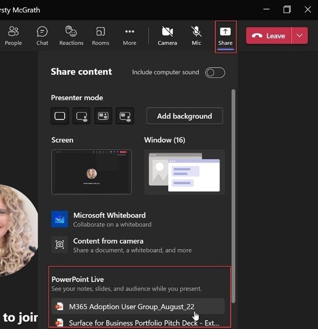
Task: Click the share panel vertical scrollbar
Action: (x=233, y=196)
